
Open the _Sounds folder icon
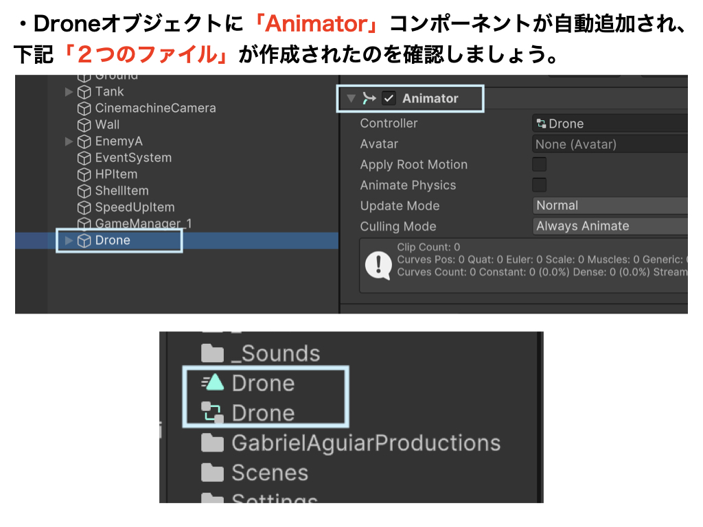213,353
